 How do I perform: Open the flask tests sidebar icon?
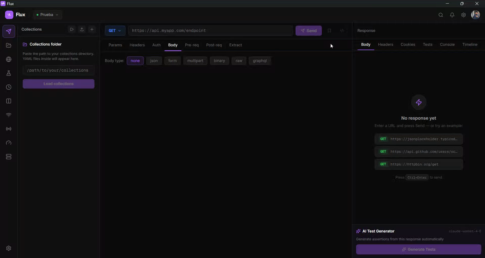click(9, 73)
